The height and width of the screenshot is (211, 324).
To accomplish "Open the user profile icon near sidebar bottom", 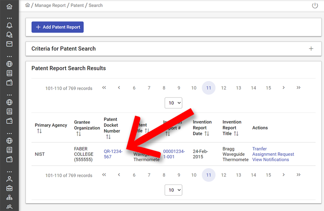I will (x=9, y=179).
